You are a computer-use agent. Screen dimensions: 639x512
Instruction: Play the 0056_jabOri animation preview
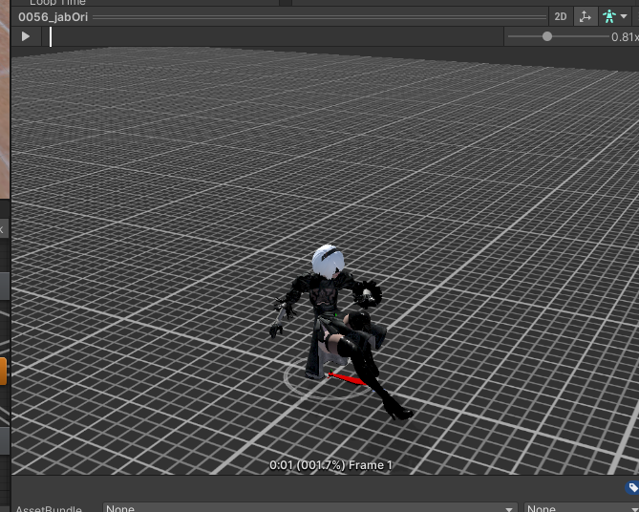[25, 36]
